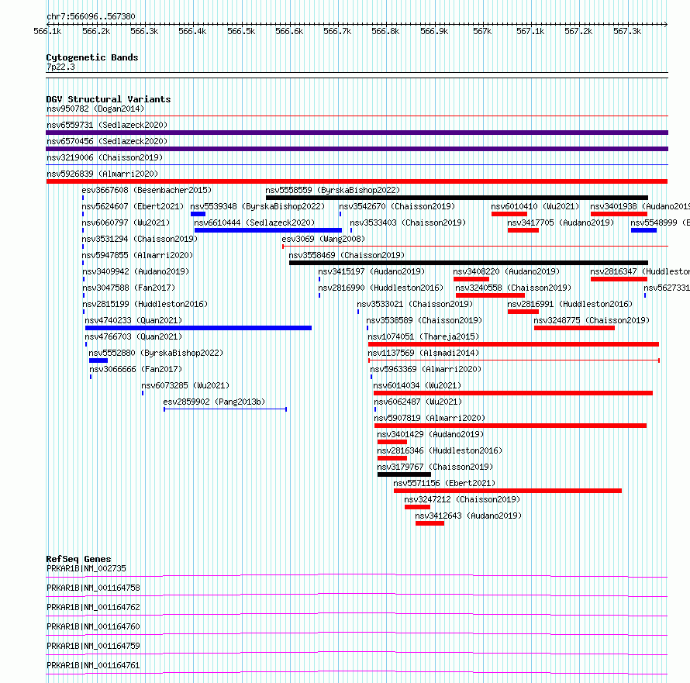Open nsv3538589 (Chaisson2019) label
The height and width of the screenshot is (683, 690).
coord(424,320)
